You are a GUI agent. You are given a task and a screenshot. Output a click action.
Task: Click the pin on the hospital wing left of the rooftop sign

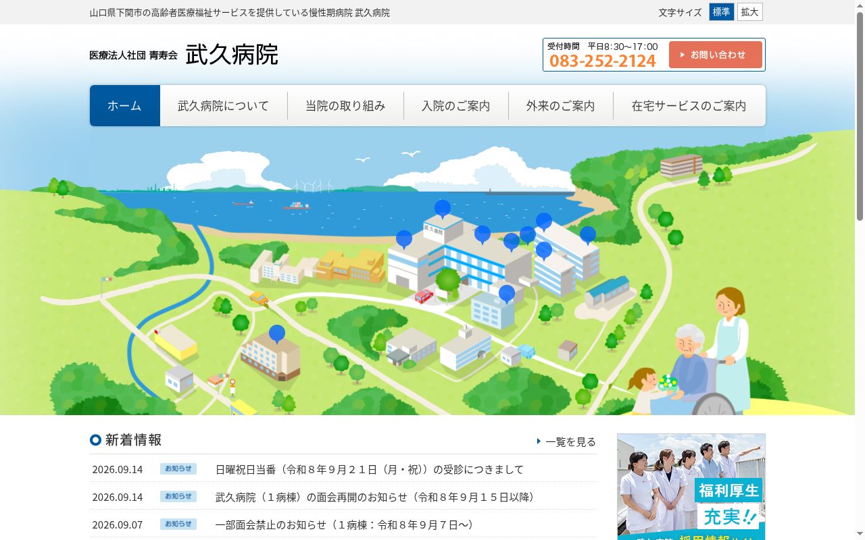tap(404, 239)
